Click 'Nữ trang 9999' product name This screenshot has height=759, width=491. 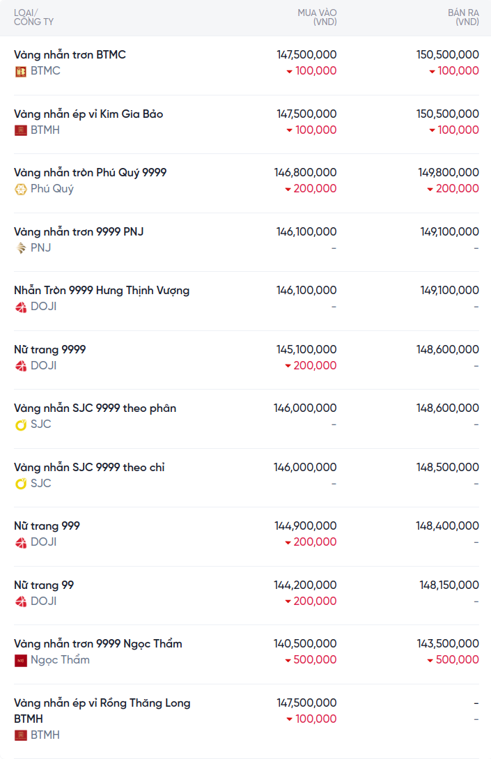click(x=50, y=349)
